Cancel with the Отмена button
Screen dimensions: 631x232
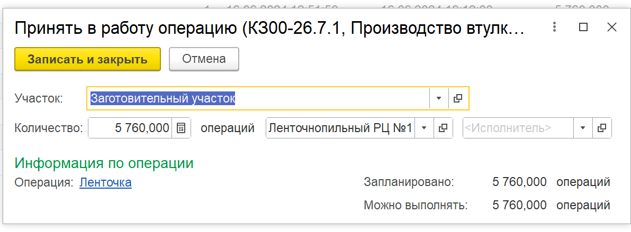click(x=204, y=60)
